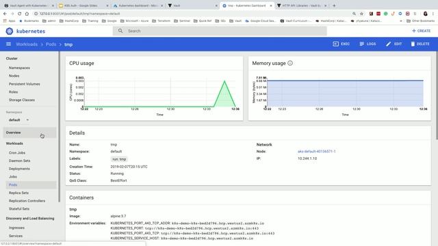The image size is (438, 246).
Task: Open Nodes in the sidebar
Action: coord(14,76)
